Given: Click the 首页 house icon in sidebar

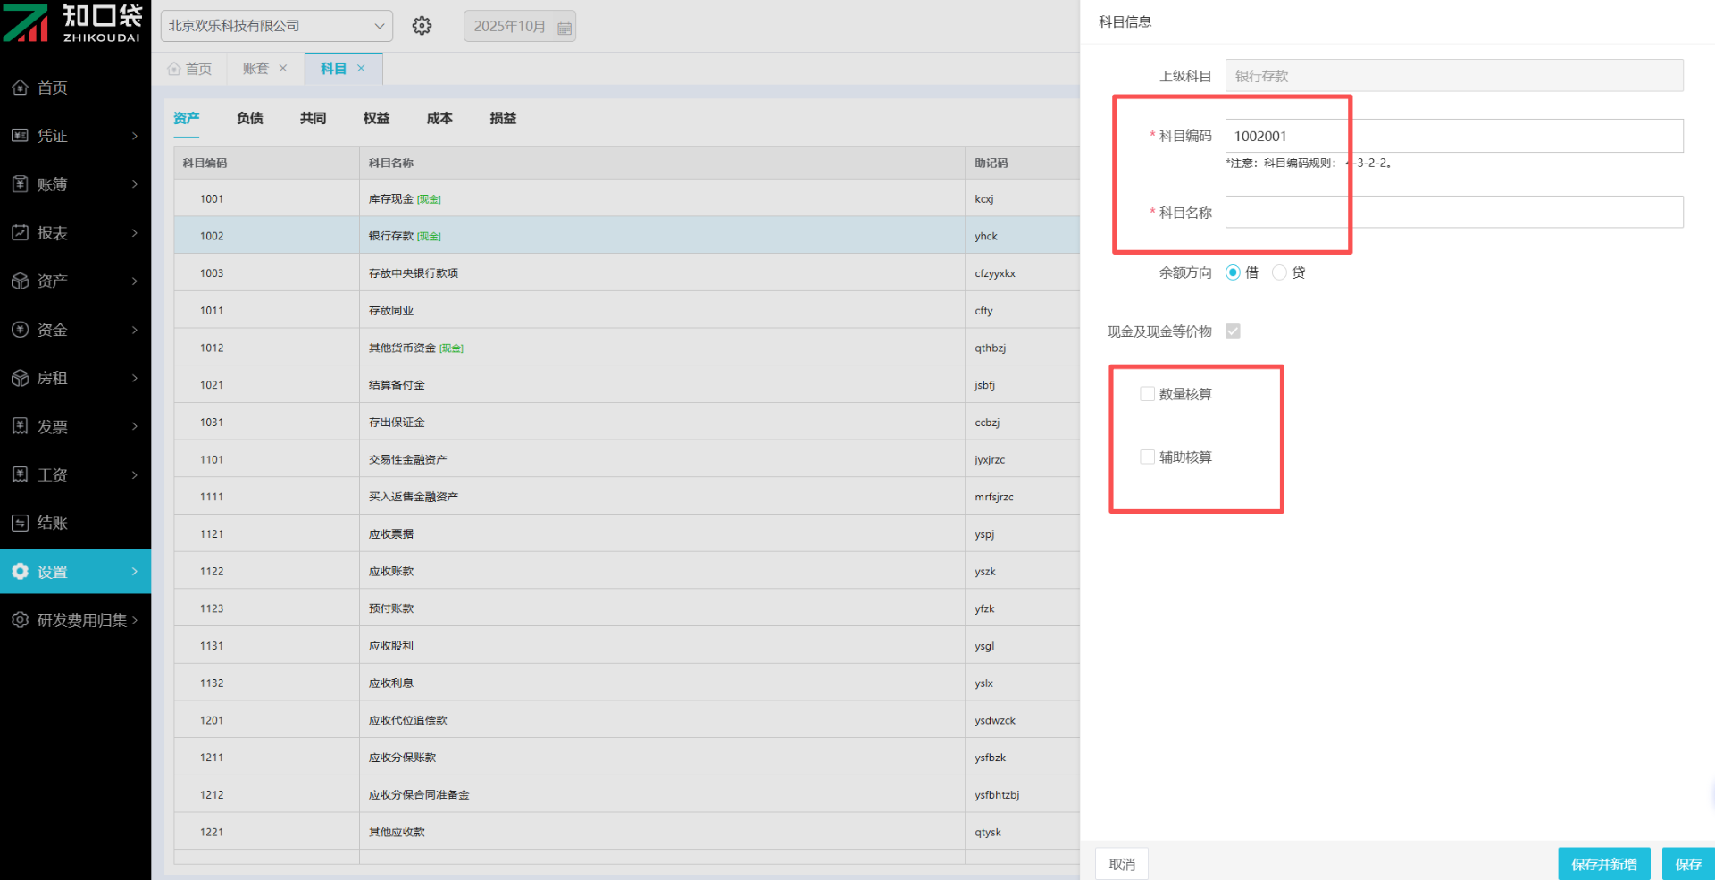Looking at the screenshot, I should 20,88.
